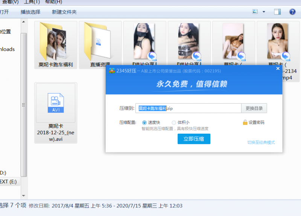301x216 pixels.
Task: Select the 莫妮卡跑车福利 folder
Action: click(x=56, y=45)
